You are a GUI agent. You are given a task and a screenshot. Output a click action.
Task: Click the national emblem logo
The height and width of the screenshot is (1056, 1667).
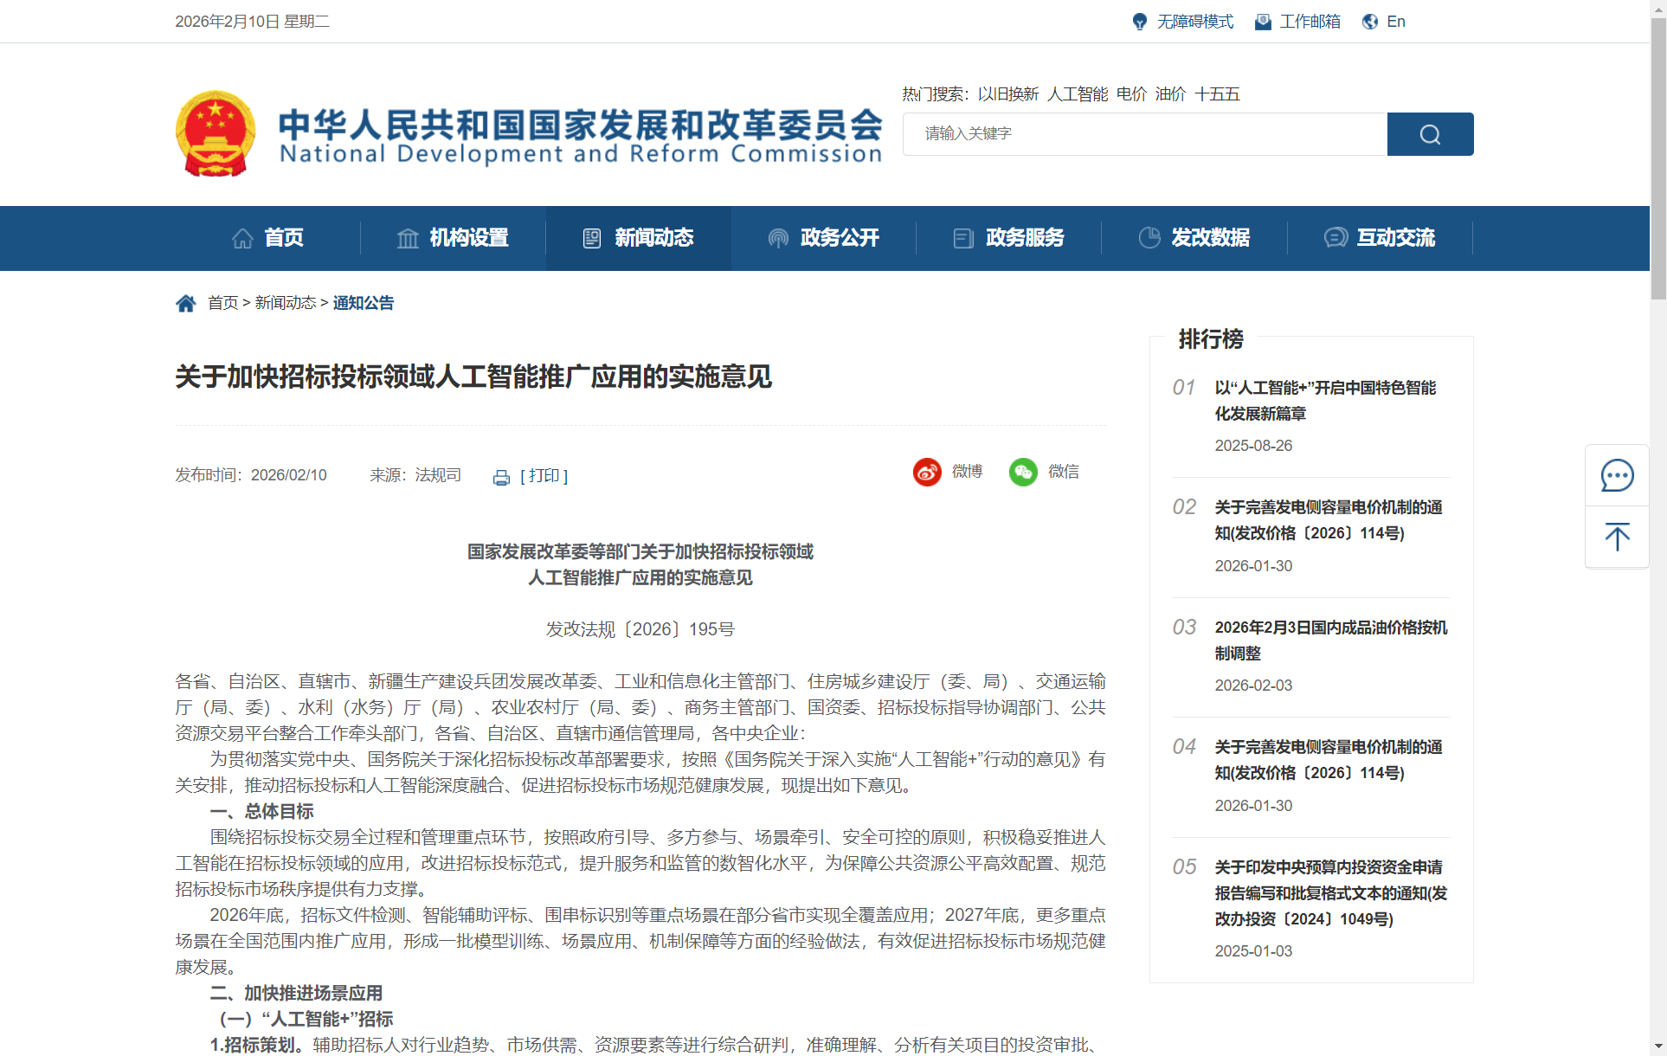click(216, 133)
